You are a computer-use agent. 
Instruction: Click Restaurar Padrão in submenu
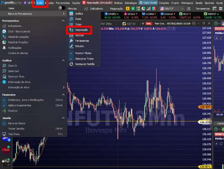click(85, 64)
